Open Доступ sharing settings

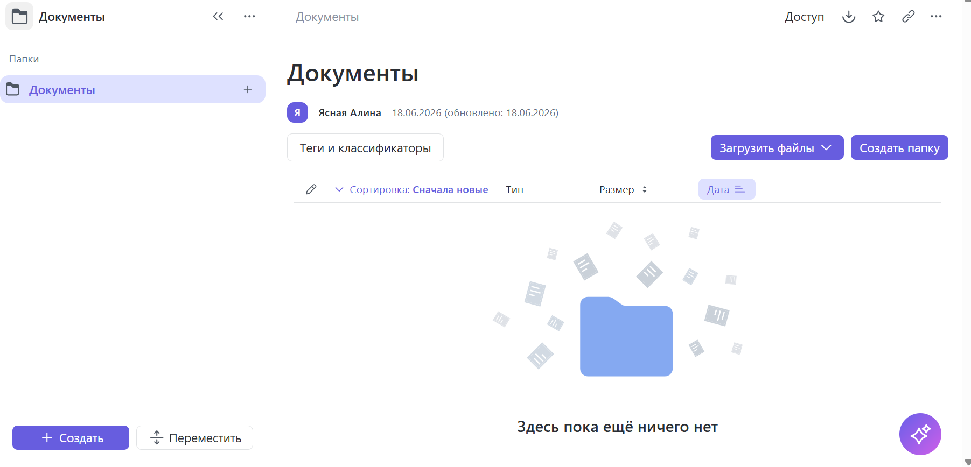tap(805, 17)
